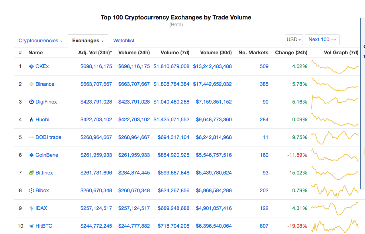Sort by Name column header

click(36, 53)
